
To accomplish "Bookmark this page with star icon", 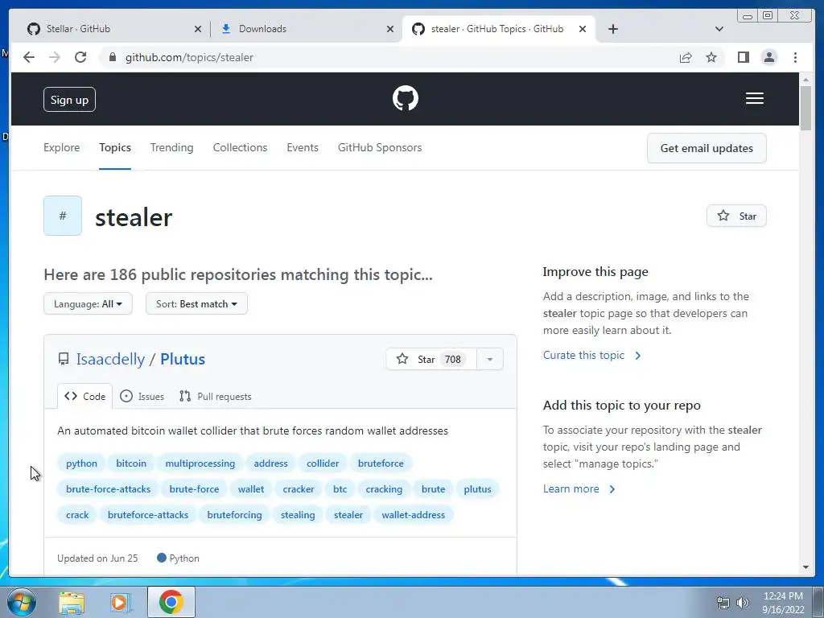I will (711, 57).
